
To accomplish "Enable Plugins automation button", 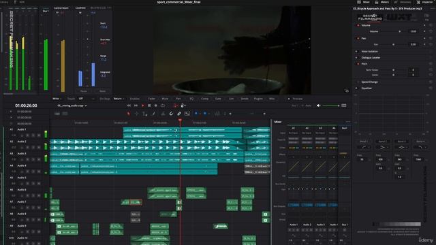I will coord(258,99).
